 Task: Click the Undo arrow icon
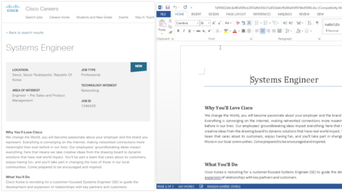tap(175, 7)
